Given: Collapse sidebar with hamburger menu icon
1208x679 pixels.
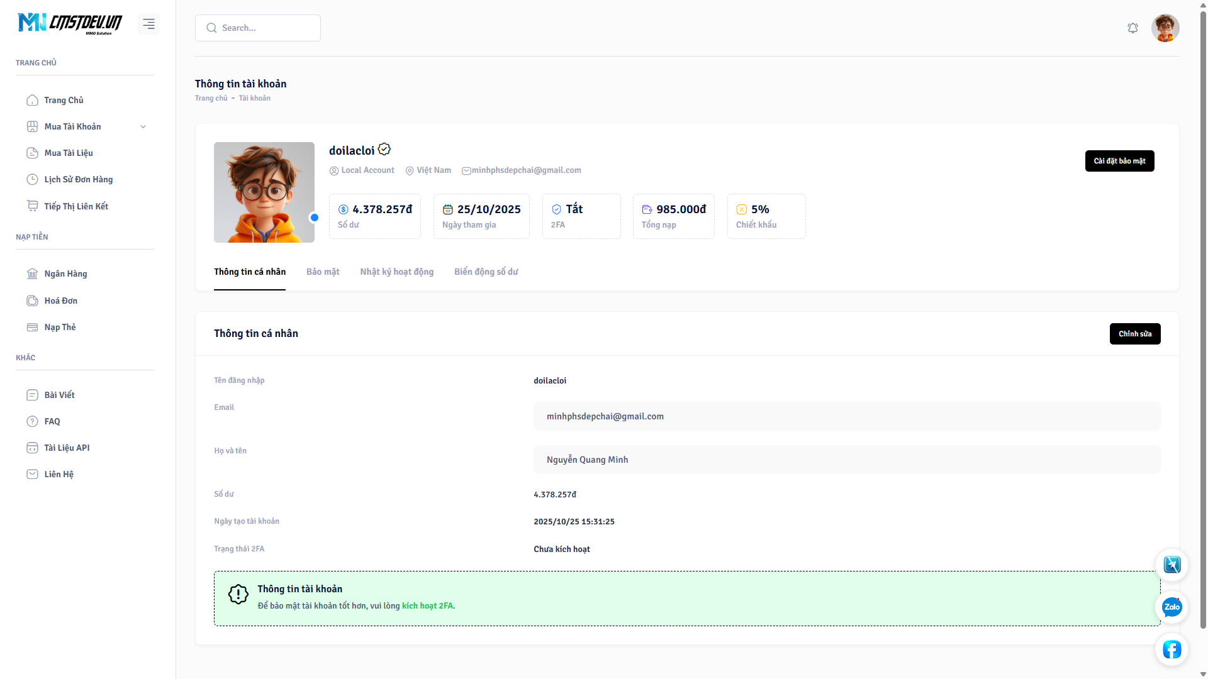Looking at the screenshot, I should [x=148, y=24].
